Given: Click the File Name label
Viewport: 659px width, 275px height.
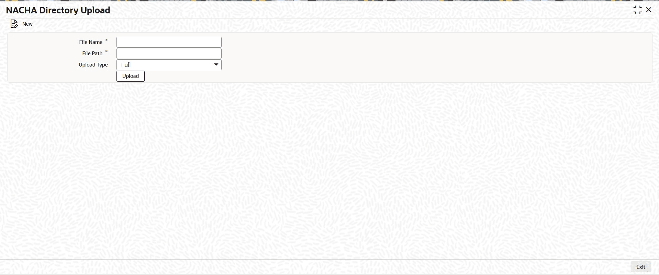Looking at the screenshot, I should (91, 42).
